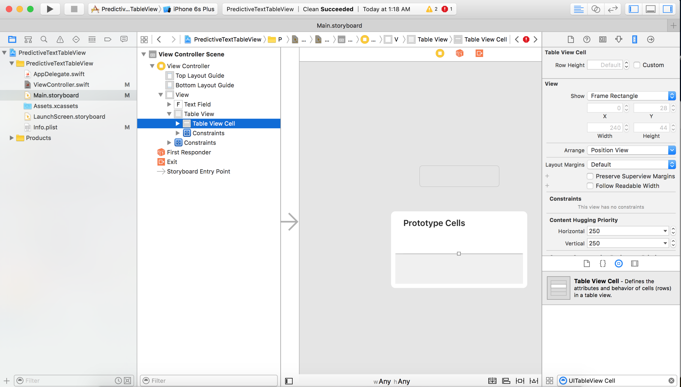Show the Code Snippet library
Screen dimensions: 681x387
coord(603,264)
